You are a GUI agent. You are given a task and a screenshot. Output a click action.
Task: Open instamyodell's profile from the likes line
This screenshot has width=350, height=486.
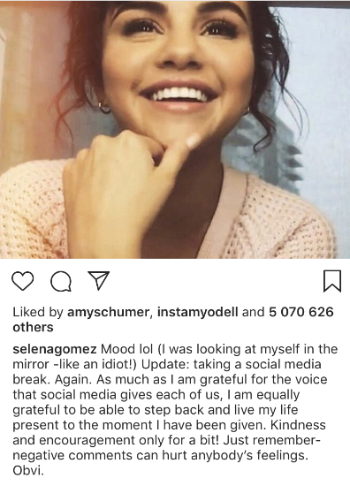pyautogui.click(x=197, y=312)
